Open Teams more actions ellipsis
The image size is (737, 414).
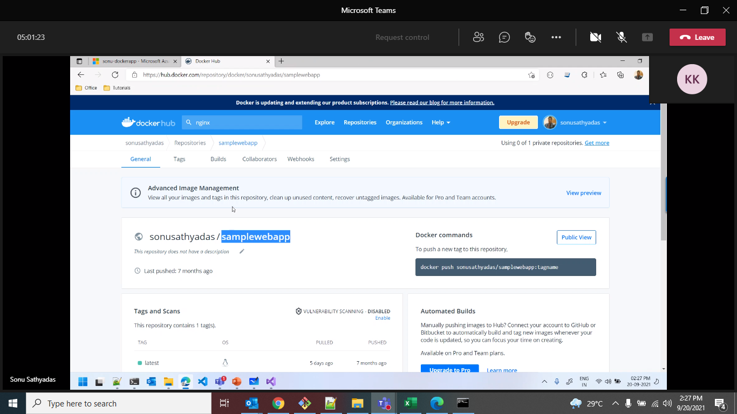[x=556, y=37]
